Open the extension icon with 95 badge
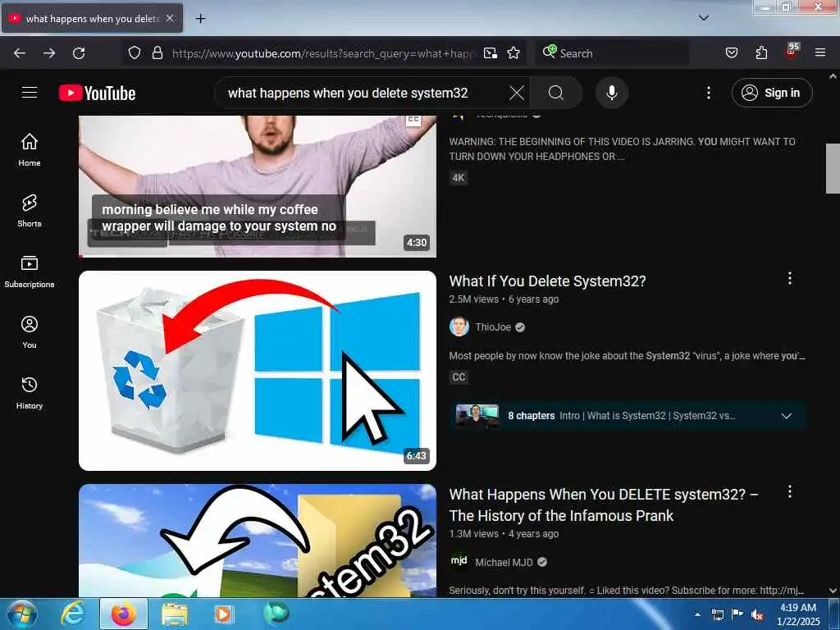Screen dimensions: 840x630 [792, 52]
